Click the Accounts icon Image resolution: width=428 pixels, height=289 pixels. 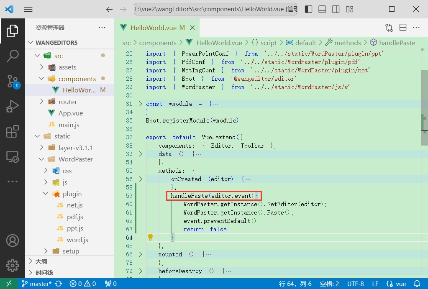[13, 240]
